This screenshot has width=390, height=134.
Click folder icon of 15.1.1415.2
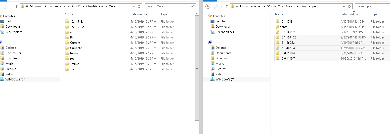click(277, 32)
